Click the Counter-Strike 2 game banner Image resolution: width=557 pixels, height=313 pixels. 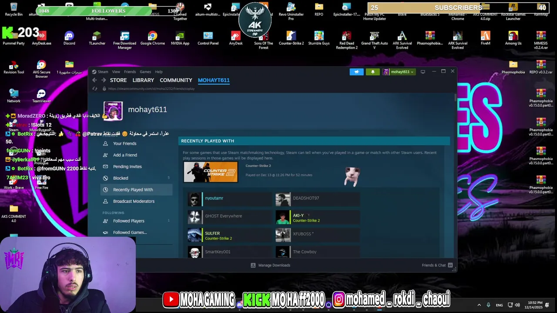(x=211, y=172)
